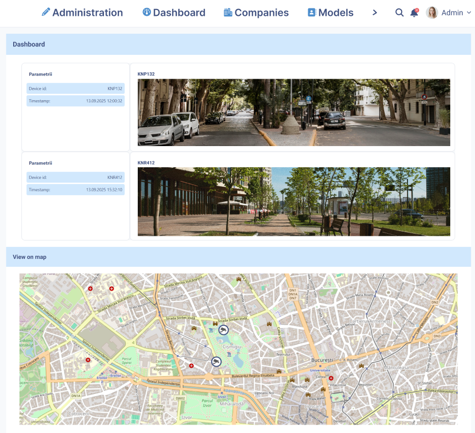Click the person badge icon beside Models
The height and width of the screenshot is (433, 475).
click(312, 12)
